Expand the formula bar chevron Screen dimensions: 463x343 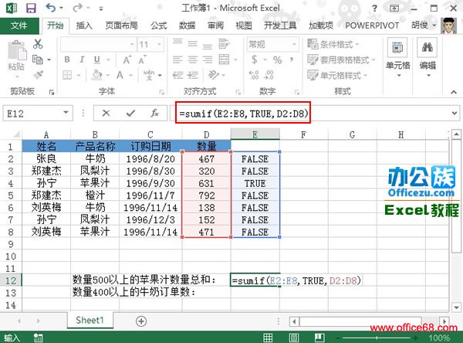click(455, 113)
